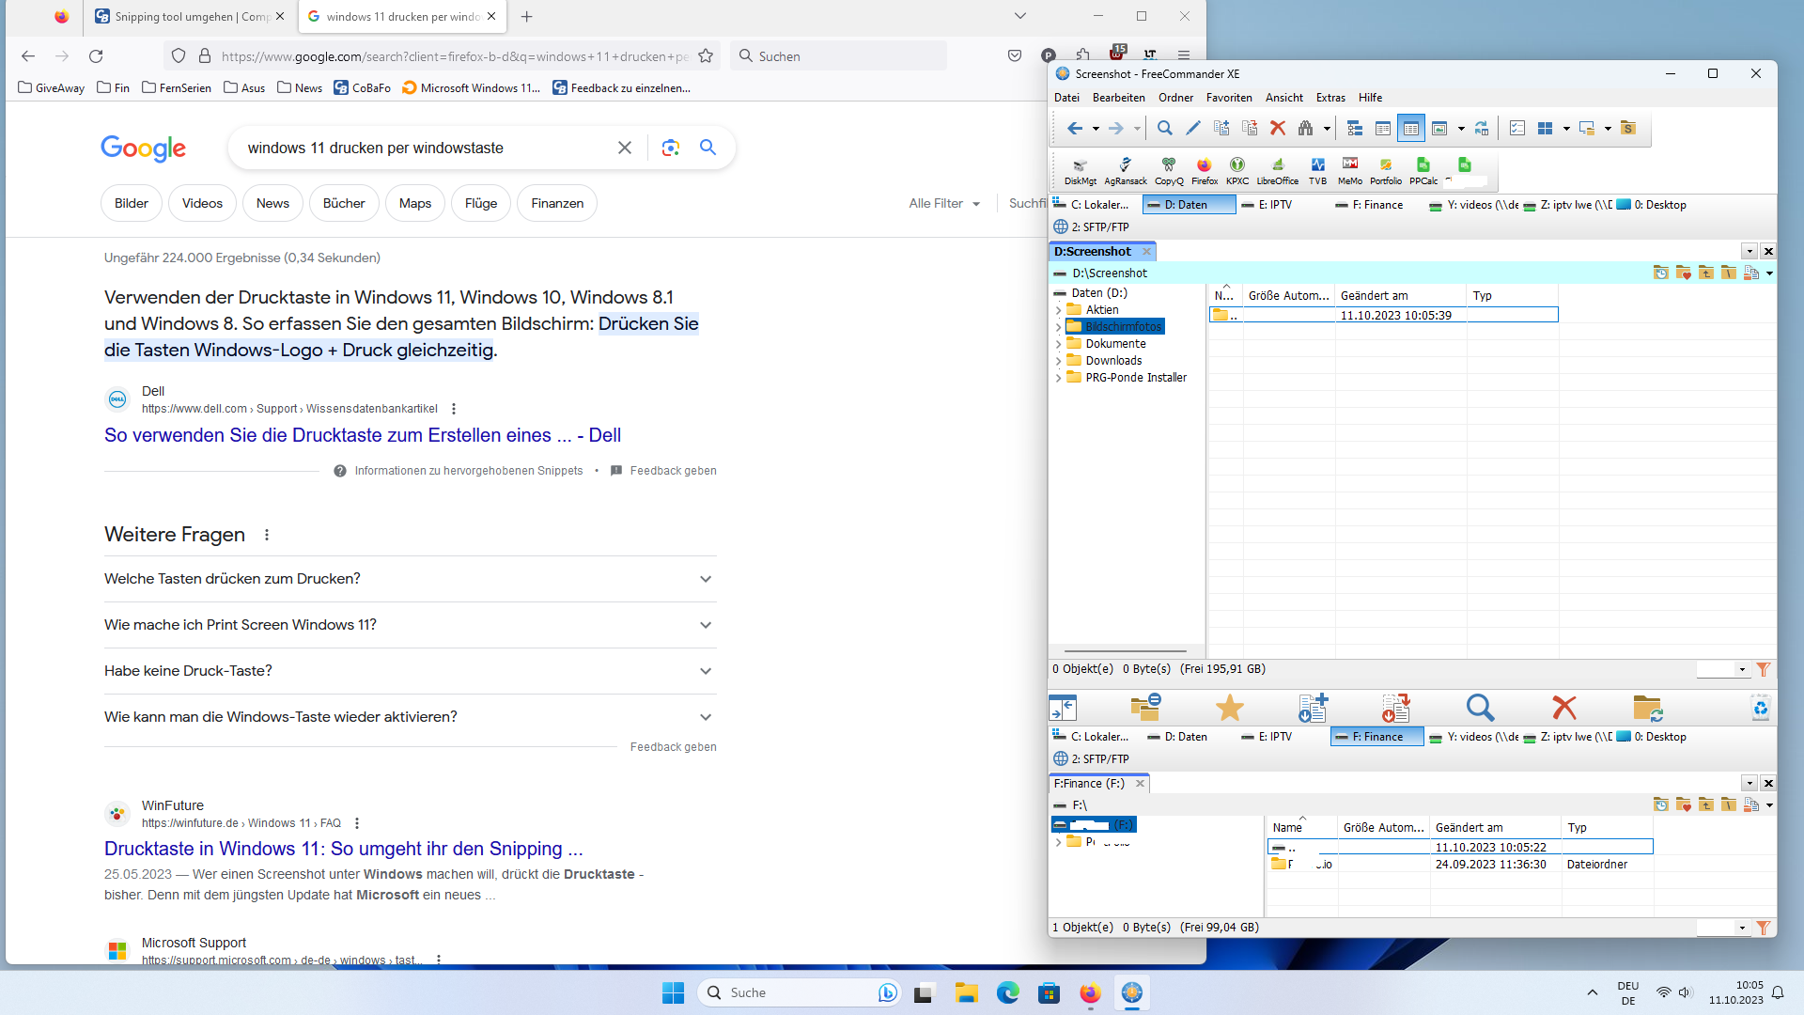
Task: Open the Extras menu
Action: click(x=1330, y=98)
